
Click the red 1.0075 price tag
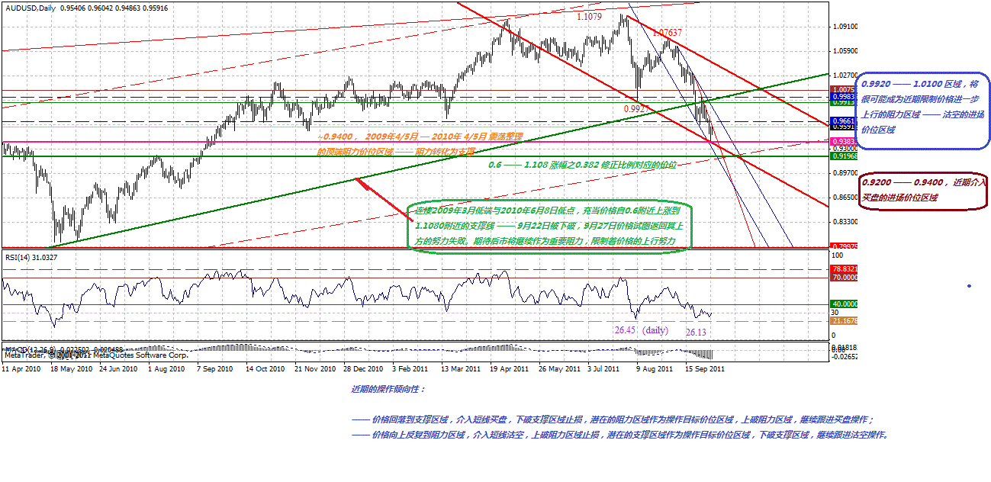(x=843, y=90)
